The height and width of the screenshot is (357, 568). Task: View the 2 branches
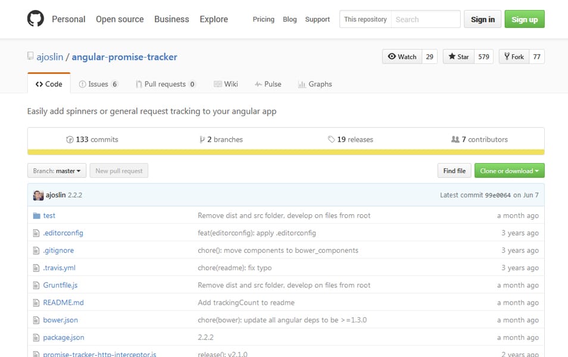click(x=221, y=139)
